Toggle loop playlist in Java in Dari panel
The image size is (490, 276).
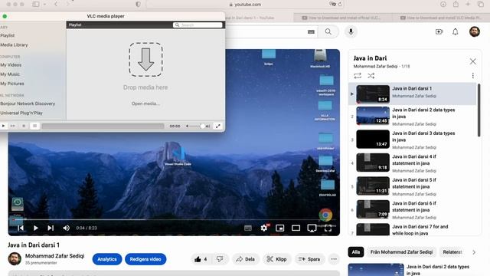[358, 76]
